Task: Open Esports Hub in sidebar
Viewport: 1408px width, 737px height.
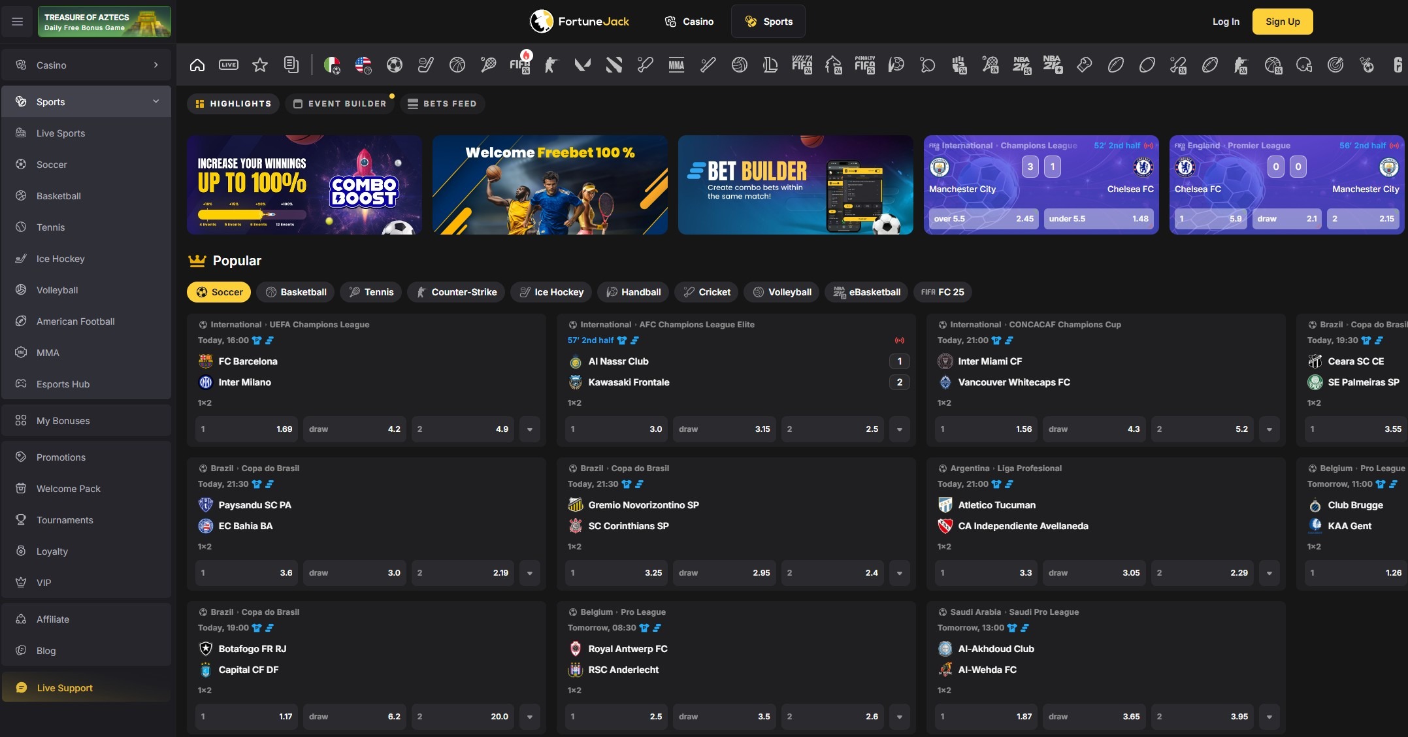Action: [86, 384]
